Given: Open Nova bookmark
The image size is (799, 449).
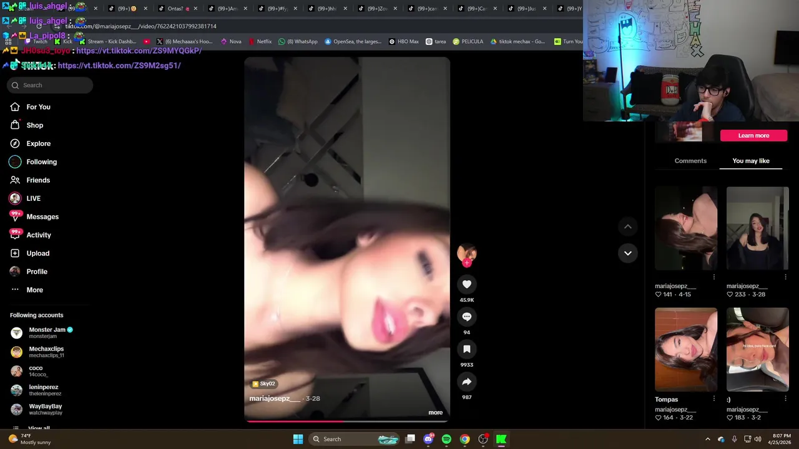Looking at the screenshot, I should 231,42.
